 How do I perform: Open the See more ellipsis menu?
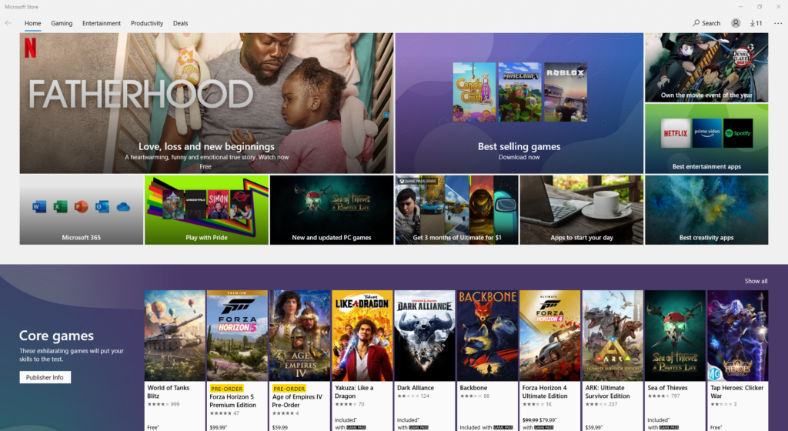(778, 23)
